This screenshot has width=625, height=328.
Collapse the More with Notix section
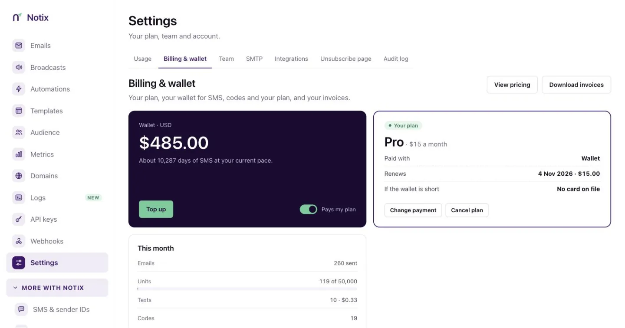tap(57, 288)
